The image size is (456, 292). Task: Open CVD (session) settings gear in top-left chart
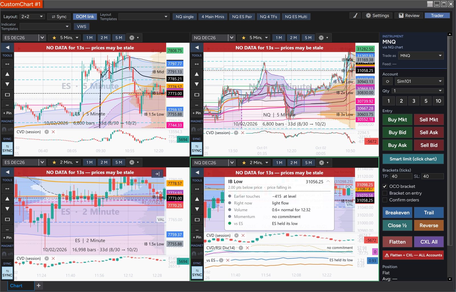[47, 132]
